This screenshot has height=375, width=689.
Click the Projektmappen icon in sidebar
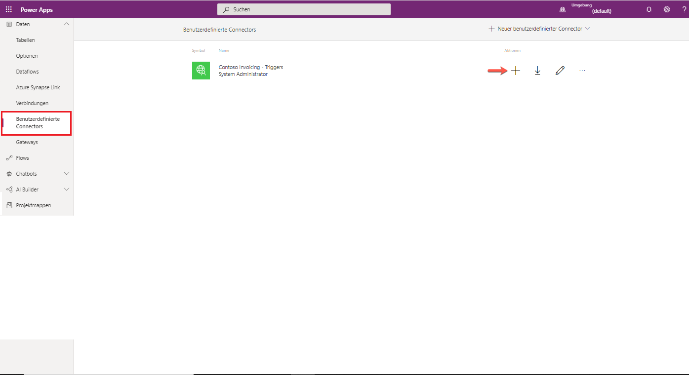point(9,205)
